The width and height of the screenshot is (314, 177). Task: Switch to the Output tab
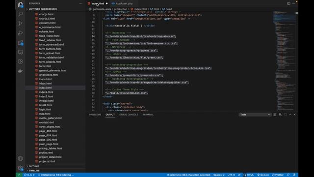click(x=110, y=115)
